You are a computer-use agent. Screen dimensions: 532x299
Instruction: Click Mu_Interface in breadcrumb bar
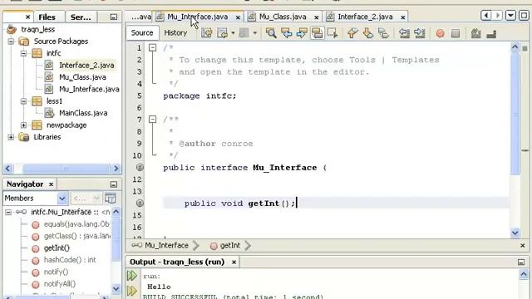pos(166,246)
